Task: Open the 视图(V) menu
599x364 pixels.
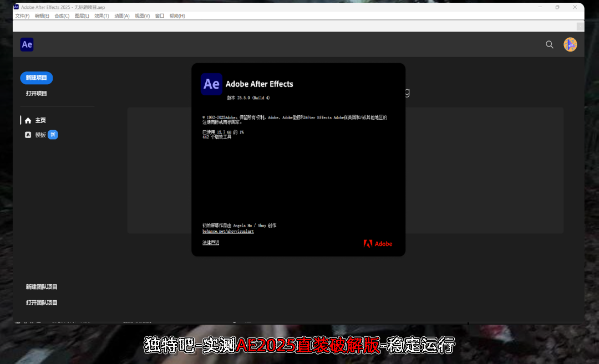Action: [142, 16]
